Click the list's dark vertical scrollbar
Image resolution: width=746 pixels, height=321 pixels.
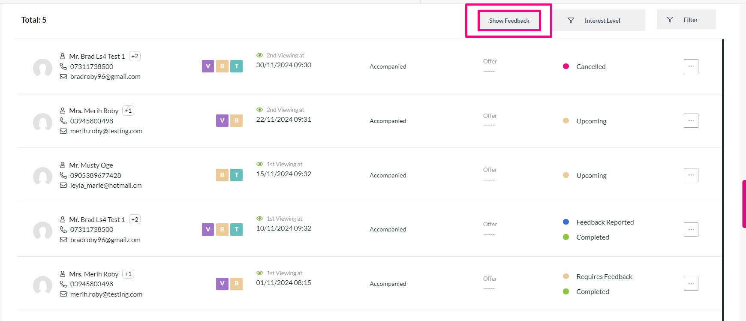723,180
